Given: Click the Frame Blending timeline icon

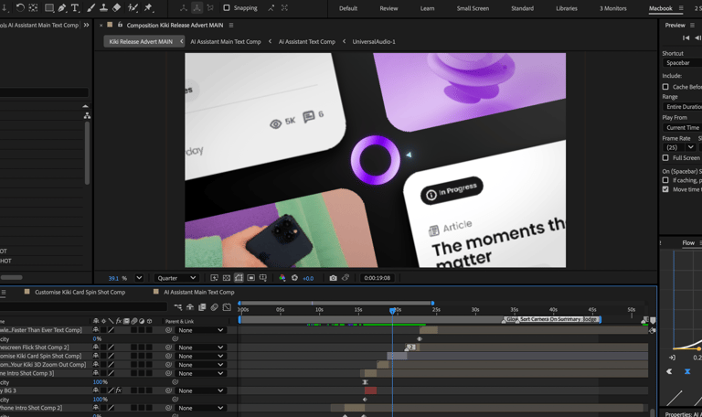Looking at the screenshot, I should pos(202,307).
